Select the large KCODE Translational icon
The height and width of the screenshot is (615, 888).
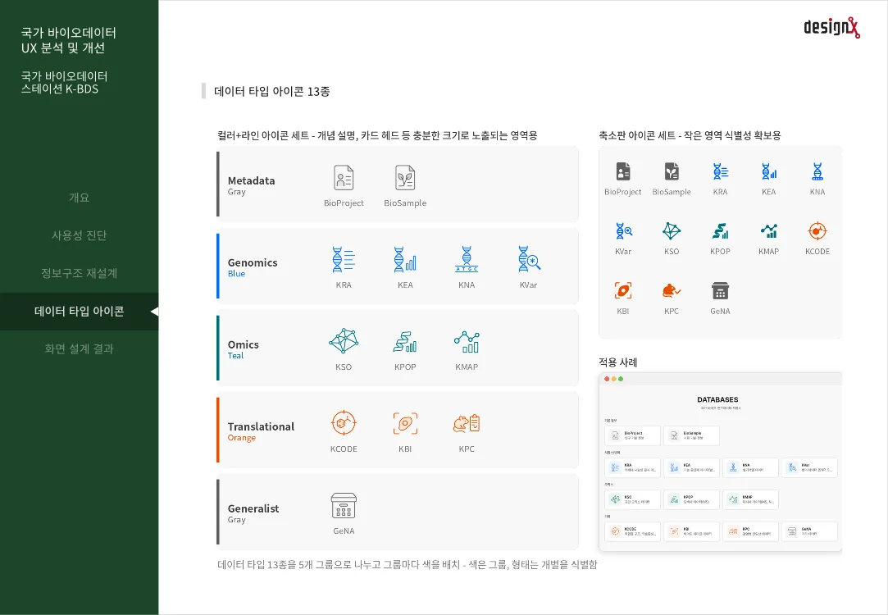pyautogui.click(x=344, y=423)
